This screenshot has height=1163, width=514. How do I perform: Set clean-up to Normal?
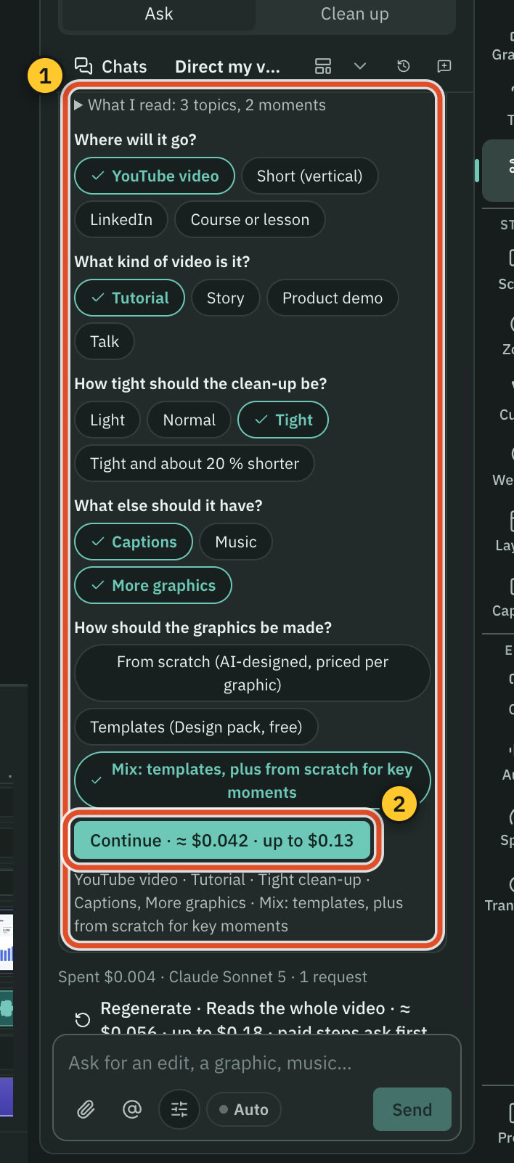189,420
